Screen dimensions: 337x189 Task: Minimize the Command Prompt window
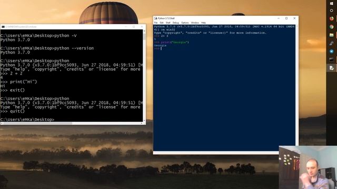click(126, 27)
